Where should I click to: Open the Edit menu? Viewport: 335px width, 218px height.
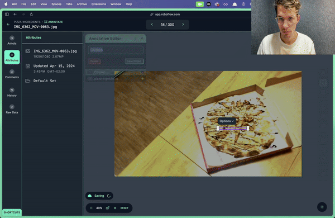coord(33,4)
